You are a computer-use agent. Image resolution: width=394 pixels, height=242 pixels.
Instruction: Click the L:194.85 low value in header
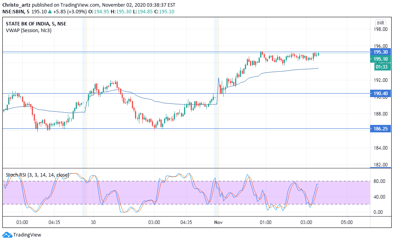(143, 11)
